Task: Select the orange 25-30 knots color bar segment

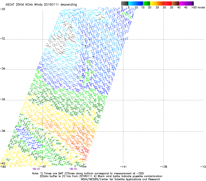Action: pos(161,3)
